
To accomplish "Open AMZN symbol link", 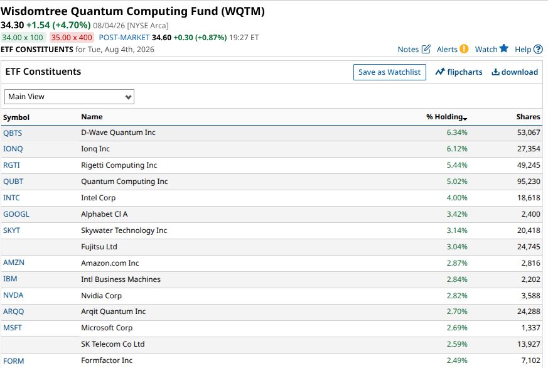I will click(14, 262).
